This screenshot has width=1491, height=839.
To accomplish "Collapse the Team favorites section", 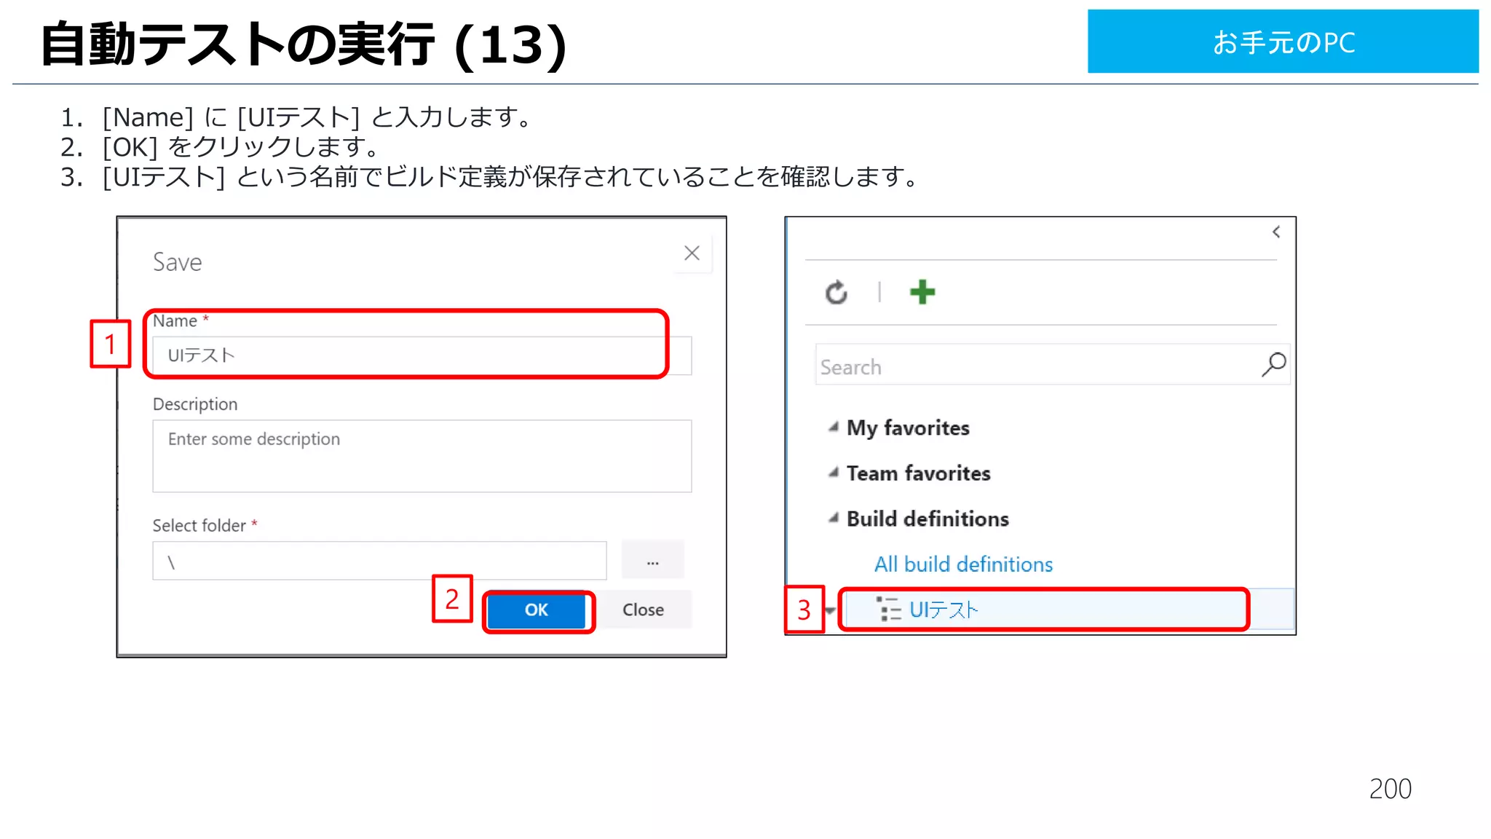I will [834, 473].
